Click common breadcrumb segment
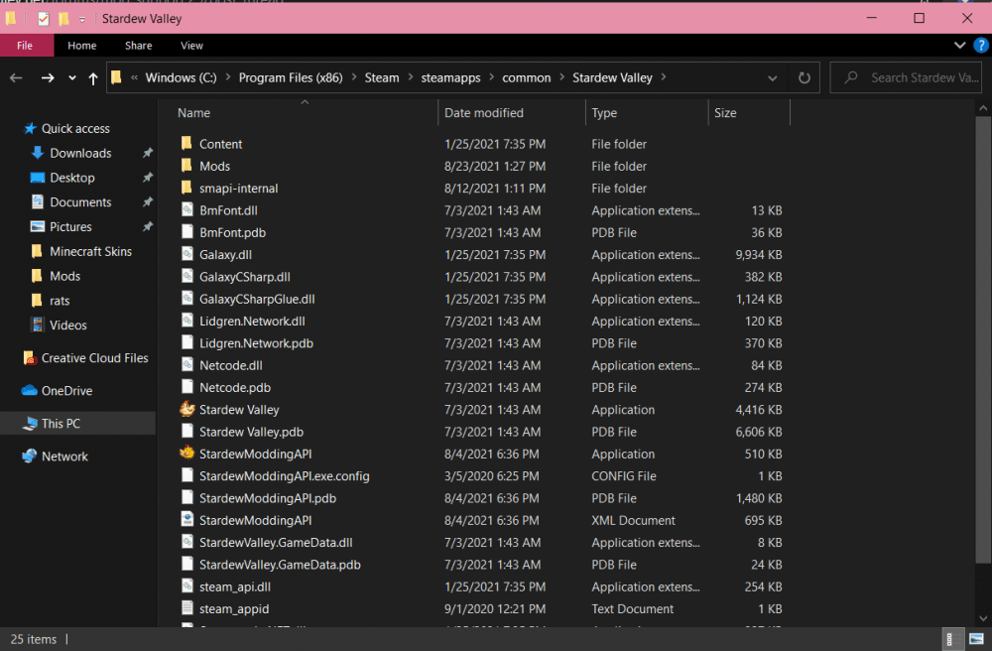Viewport: 992px width, 651px height. 527,77
